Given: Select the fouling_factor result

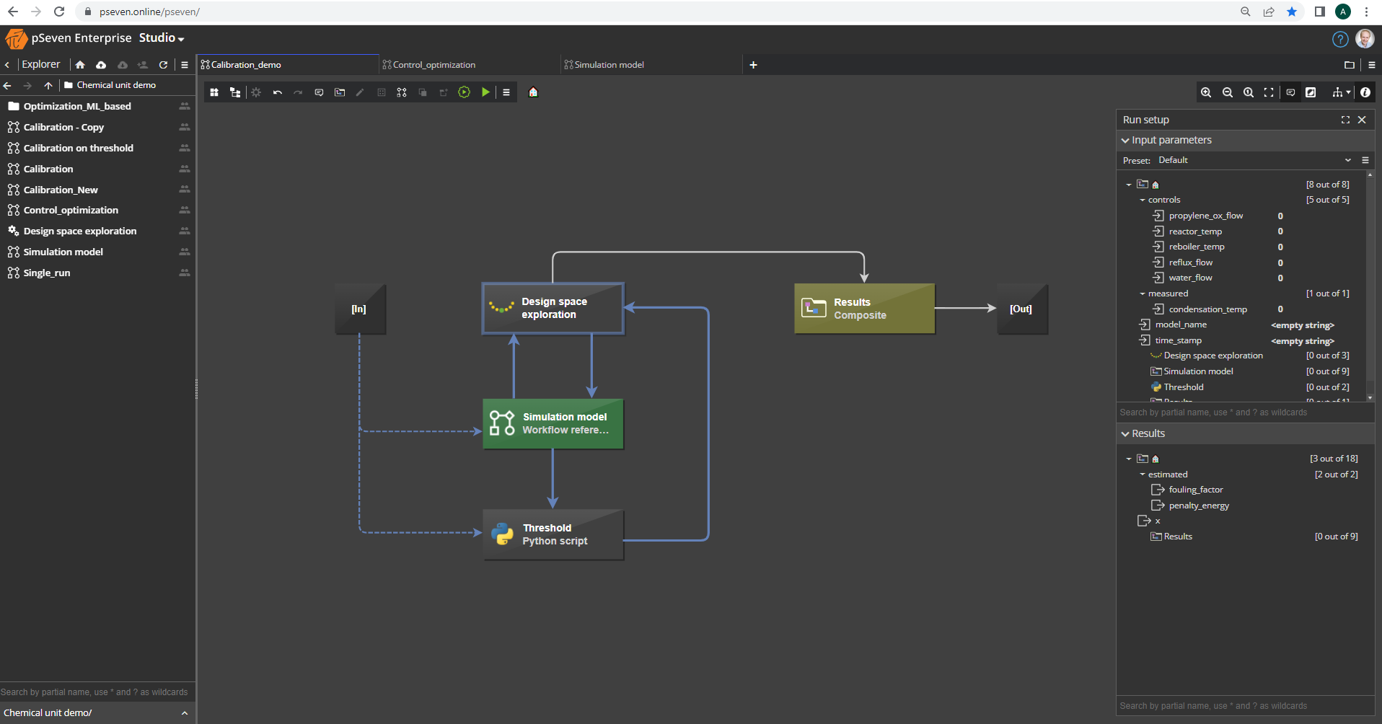Looking at the screenshot, I should click(x=1196, y=490).
